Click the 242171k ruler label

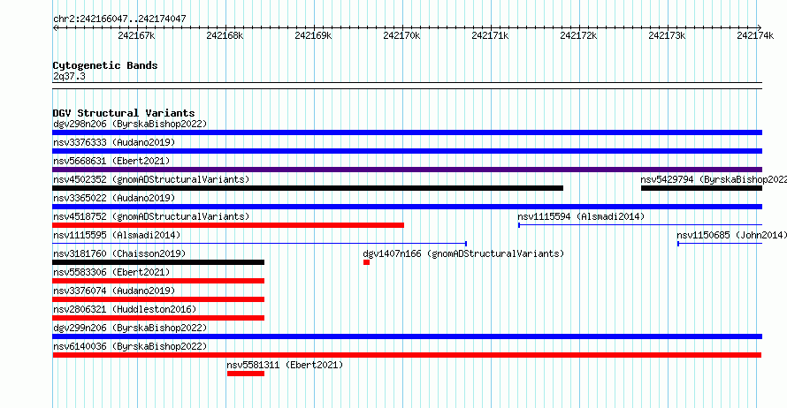490,35
